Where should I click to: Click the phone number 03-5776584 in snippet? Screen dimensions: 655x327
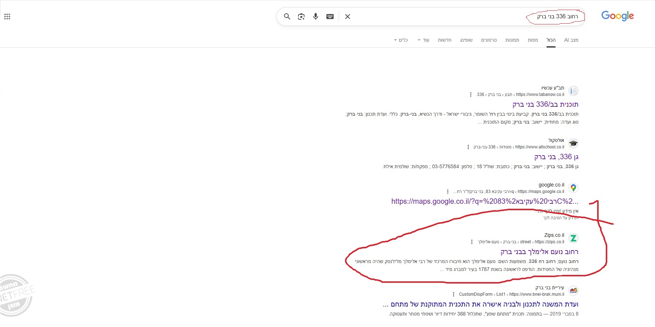[x=445, y=166]
